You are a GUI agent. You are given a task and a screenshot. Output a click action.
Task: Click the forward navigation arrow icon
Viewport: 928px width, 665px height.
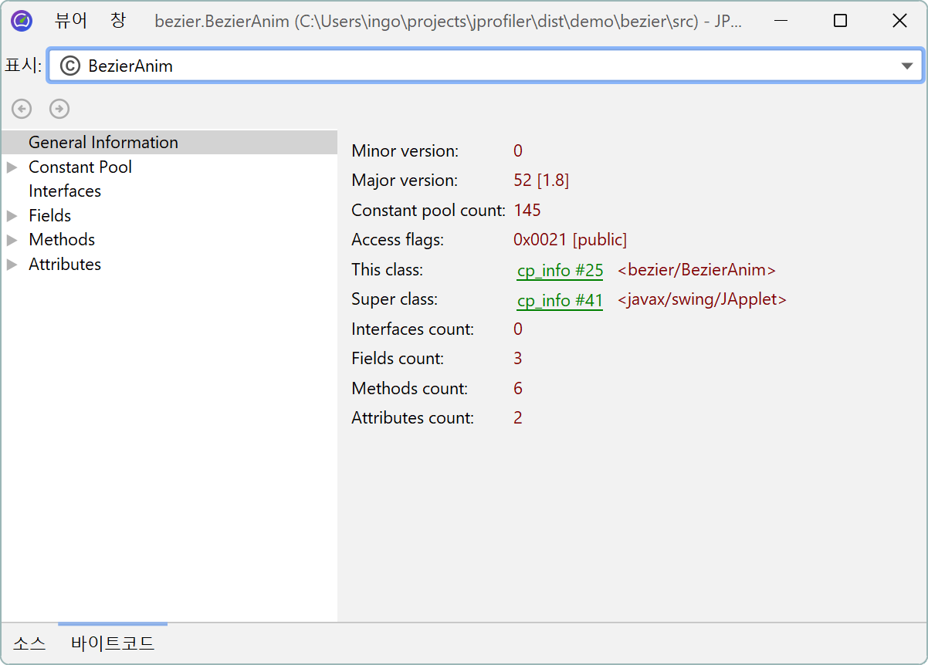[x=59, y=109]
